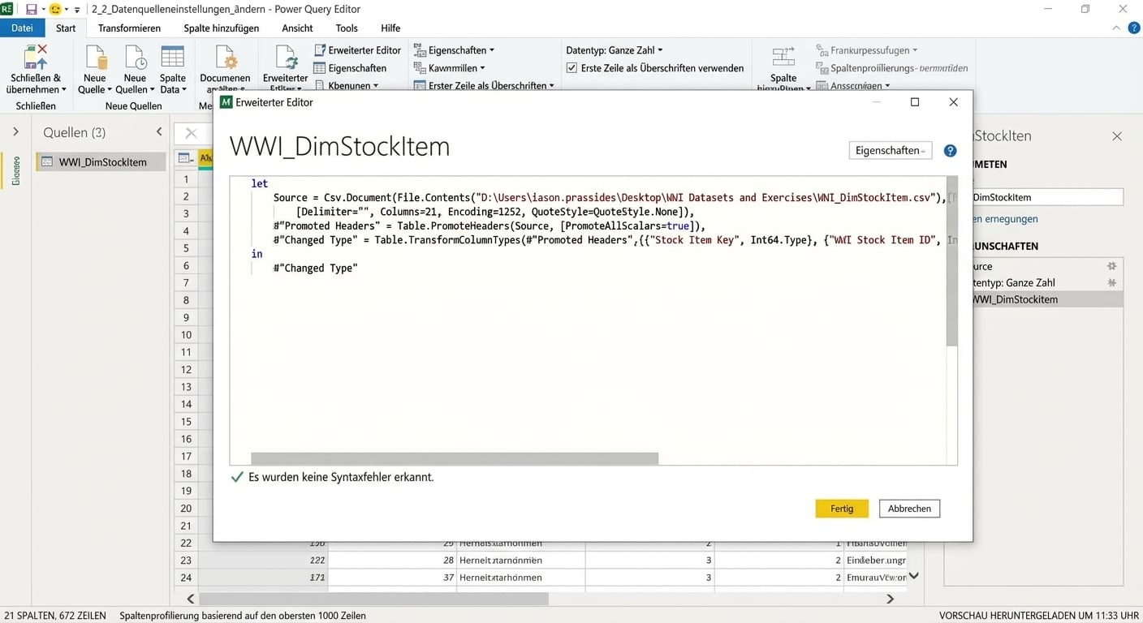Image resolution: width=1143 pixels, height=623 pixels.
Task: Click the Power Query M icon in dialog
Action: pyautogui.click(x=226, y=102)
